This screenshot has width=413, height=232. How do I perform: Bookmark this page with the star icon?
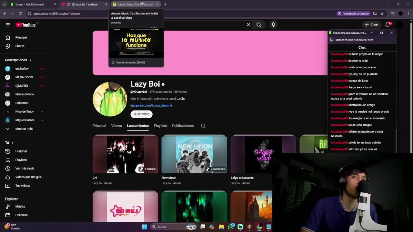click(382, 14)
